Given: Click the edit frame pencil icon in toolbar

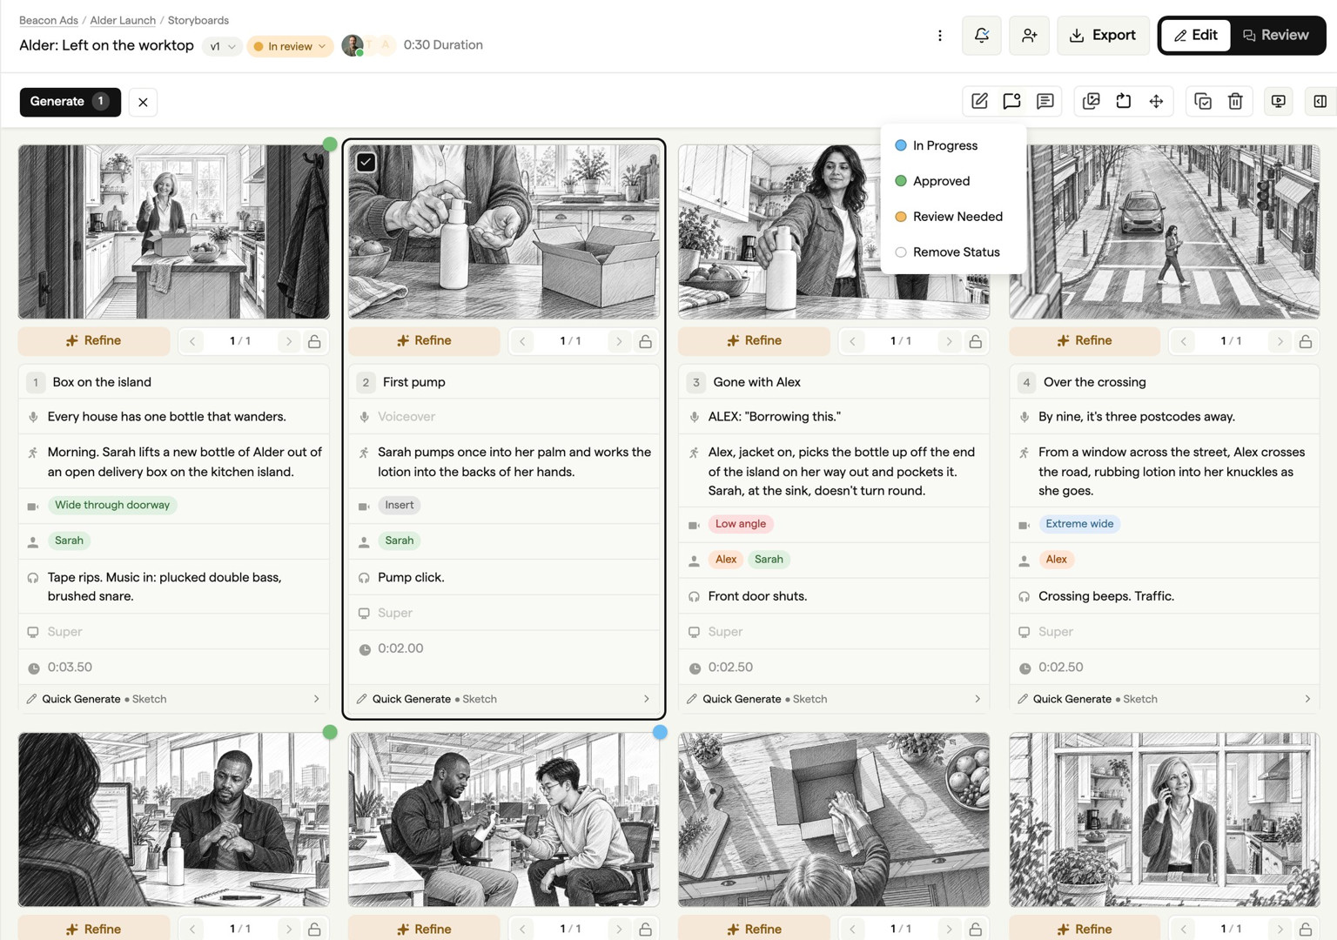Looking at the screenshot, I should (x=979, y=102).
